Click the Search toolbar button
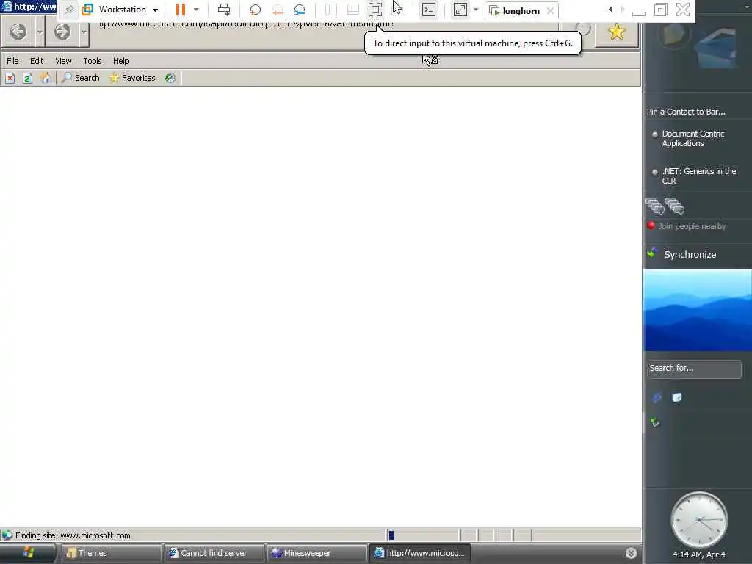 tap(81, 78)
